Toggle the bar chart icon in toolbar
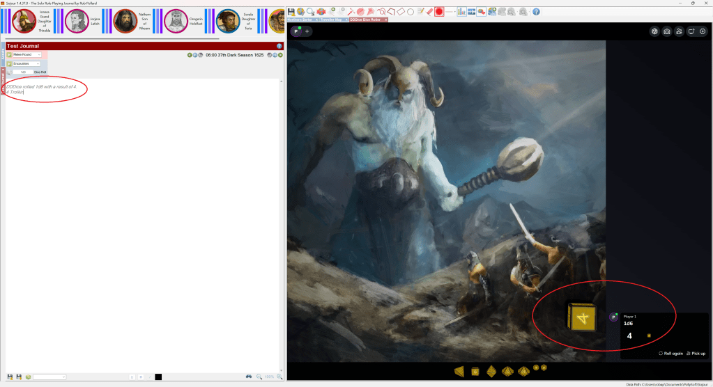The height and width of the screenshot is (387, 713). coord(461,12)
